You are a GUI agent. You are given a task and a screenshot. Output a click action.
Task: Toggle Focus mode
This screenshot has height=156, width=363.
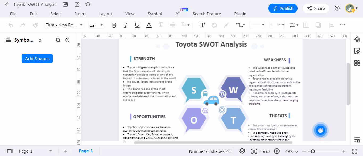(261, 151)
